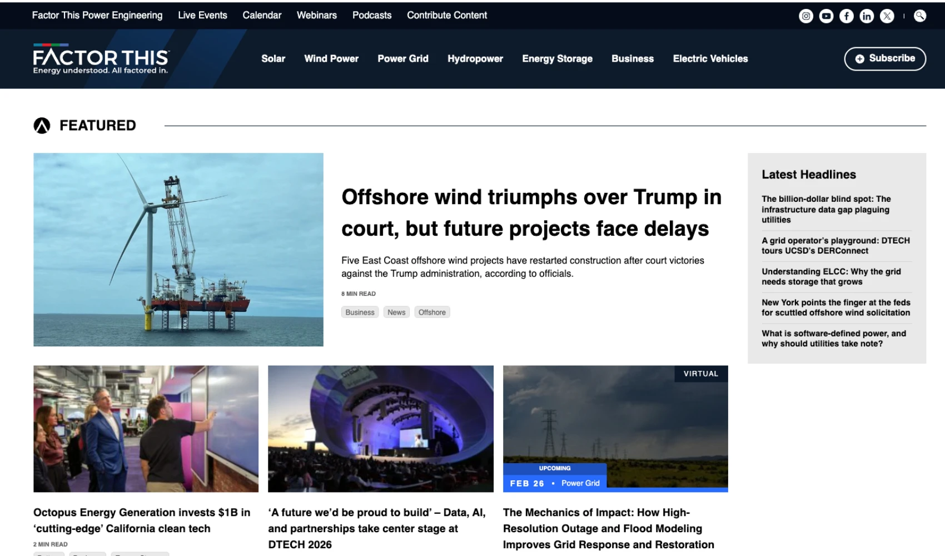This screenshot has height=556, width=945.
Task: Open the YouTube channel icon
Action: (x=826, y=16)
